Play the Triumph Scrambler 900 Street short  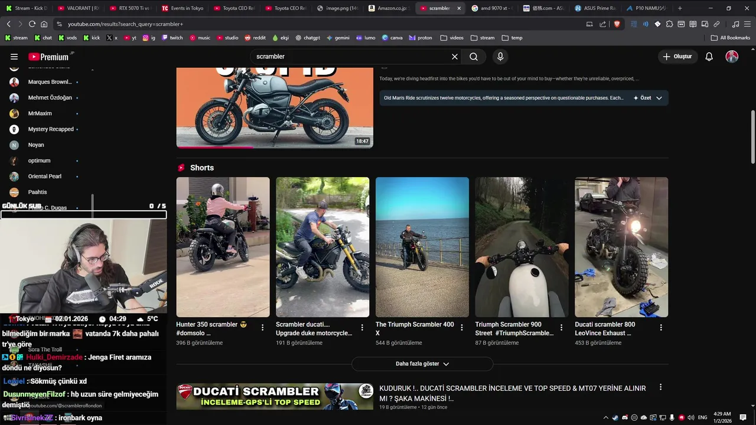coord(522,247)
